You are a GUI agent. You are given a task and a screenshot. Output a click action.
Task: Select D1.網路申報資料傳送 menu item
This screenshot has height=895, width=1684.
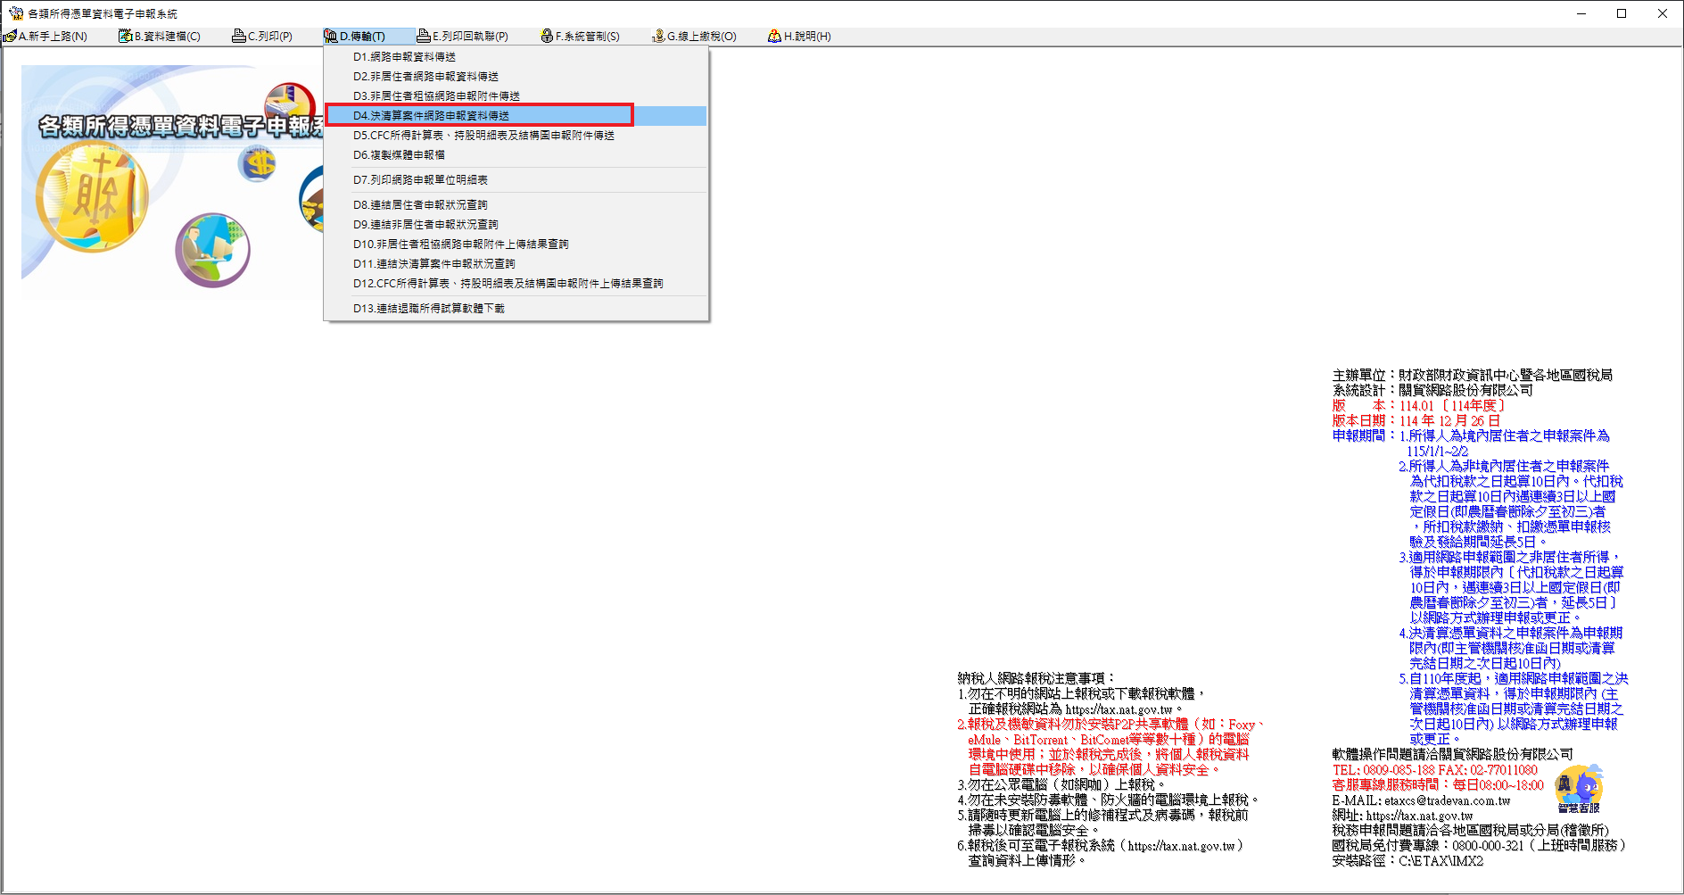pyautogui.click(x=404, y=57)
